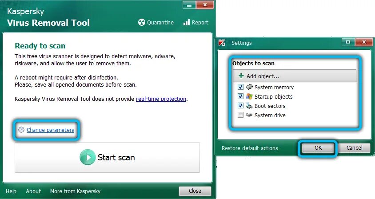Viewport: 375px width, 199px height.
Task: Select the Startup objects label text
Action: [273, 97]
